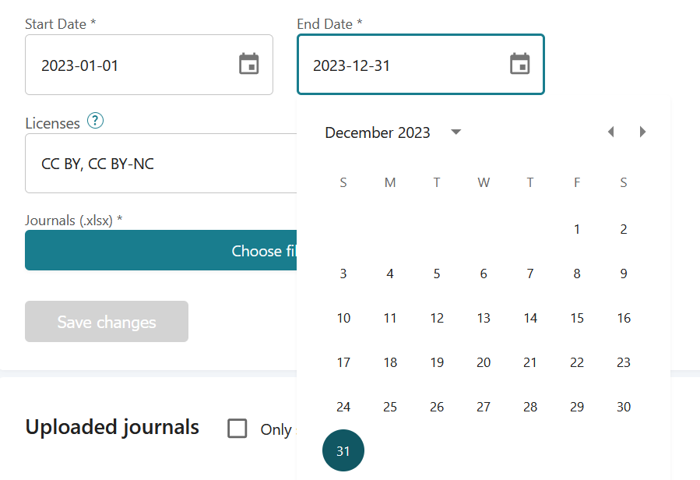Open the calendar icon beside End Date
700x480 pixels.
point(521,65)
